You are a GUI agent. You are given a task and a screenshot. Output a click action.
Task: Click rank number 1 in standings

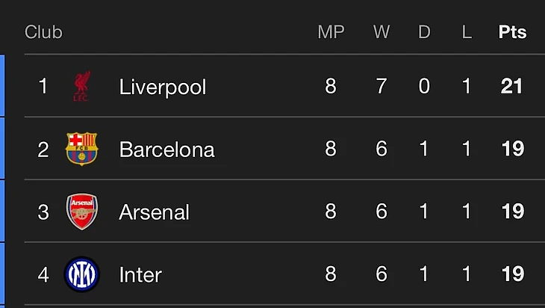click(x=43, y=87)
